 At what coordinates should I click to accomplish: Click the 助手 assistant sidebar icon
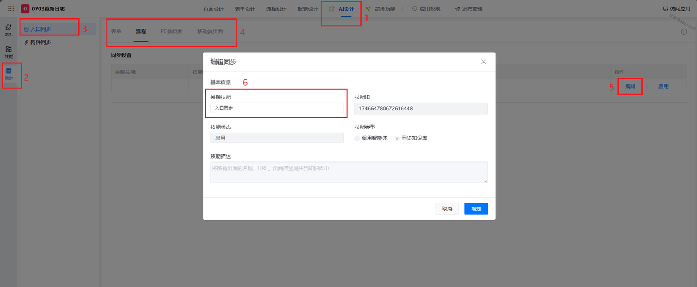coord(9,30)
